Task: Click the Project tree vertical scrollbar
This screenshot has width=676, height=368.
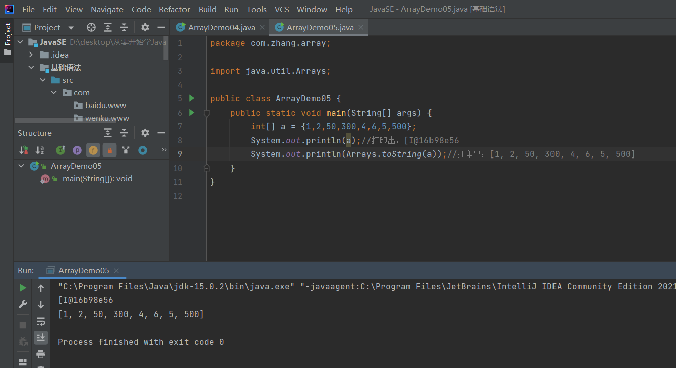Action: pyautogui.click(x=166, y=48)
